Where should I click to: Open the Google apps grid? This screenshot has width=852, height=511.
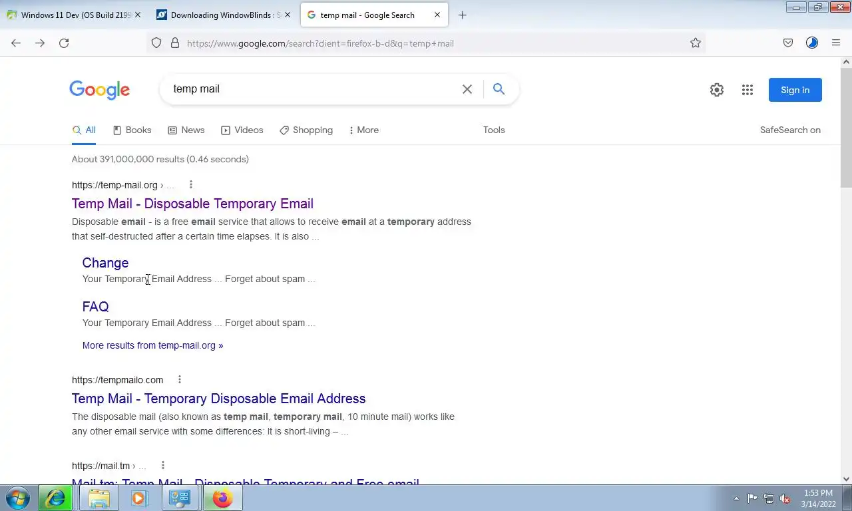pyautogui.click(x=747, y=90)
